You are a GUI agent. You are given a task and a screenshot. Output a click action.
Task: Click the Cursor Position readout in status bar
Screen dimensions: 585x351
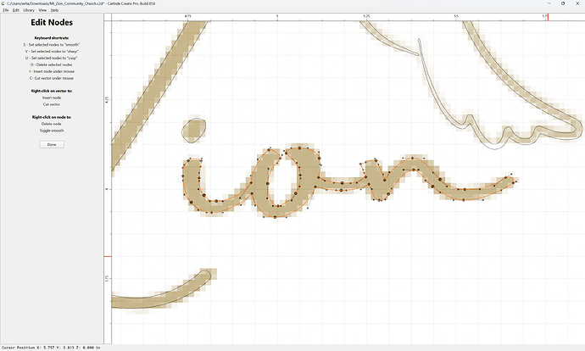pos(51,348)
